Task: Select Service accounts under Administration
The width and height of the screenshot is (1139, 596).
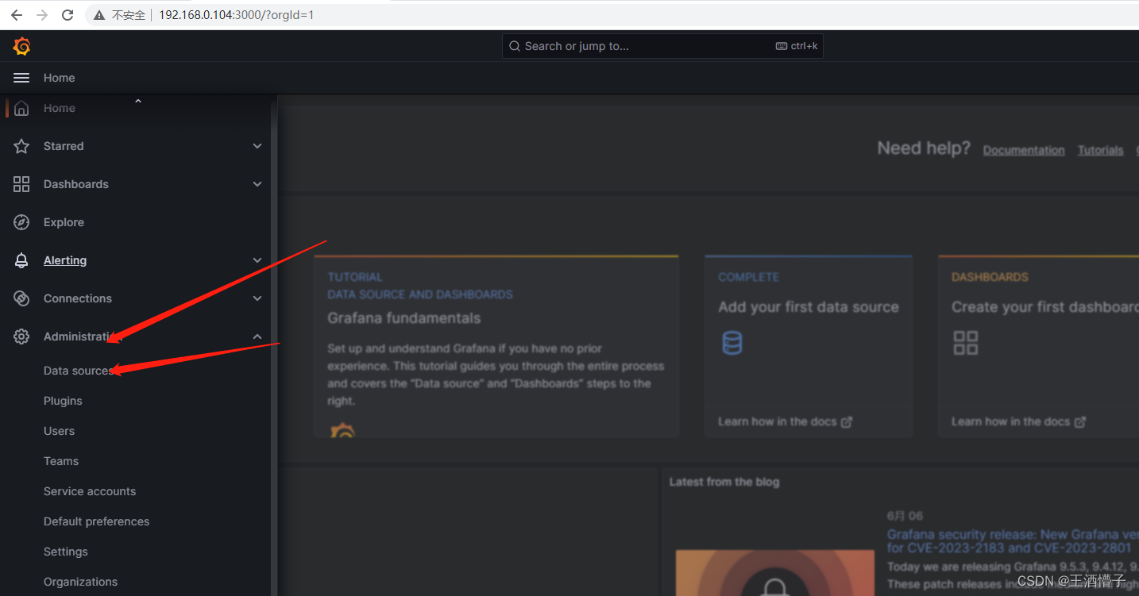Action: [x=90, y=491]
